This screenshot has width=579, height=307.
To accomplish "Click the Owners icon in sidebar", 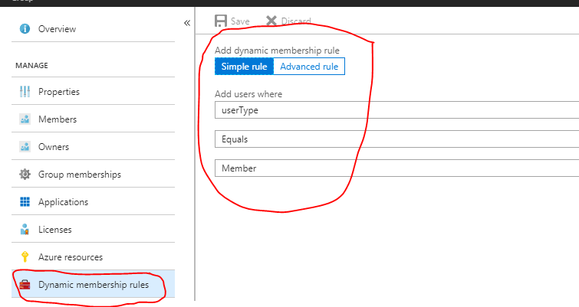I will tap(25, 147).
